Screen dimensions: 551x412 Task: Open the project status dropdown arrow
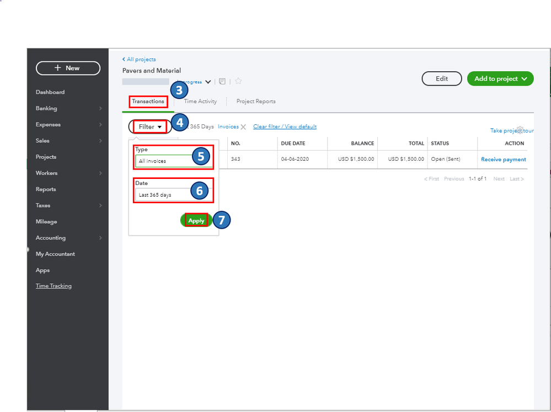(x=208, y=82)
